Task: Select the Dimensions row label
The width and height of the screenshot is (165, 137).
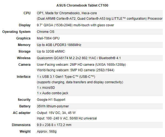Action: tap(21, 125)
